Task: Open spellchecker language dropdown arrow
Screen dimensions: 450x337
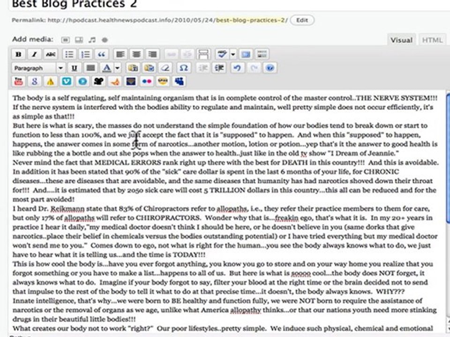Action: pyautogui.click(x=233, y=54)
